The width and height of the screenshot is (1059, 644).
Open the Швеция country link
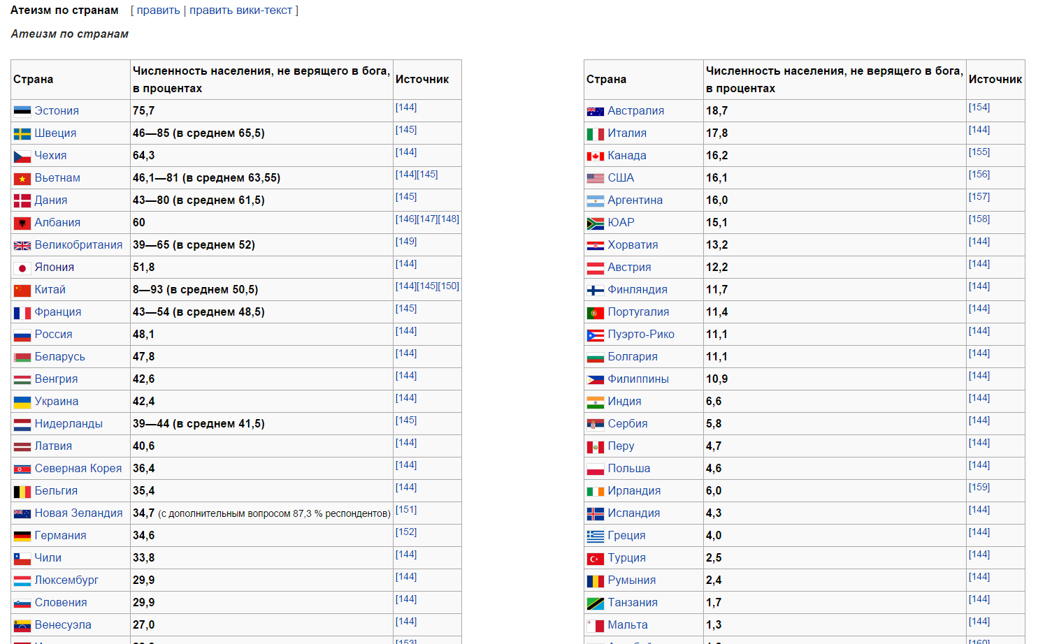pyautogui.click(x=56, y=133)
